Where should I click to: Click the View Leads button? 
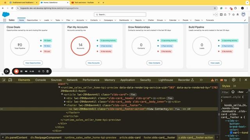215,63
